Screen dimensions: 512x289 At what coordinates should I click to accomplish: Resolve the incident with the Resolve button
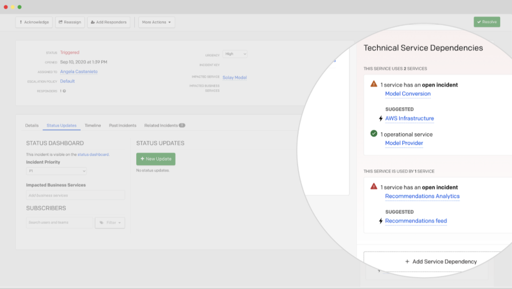487,22
